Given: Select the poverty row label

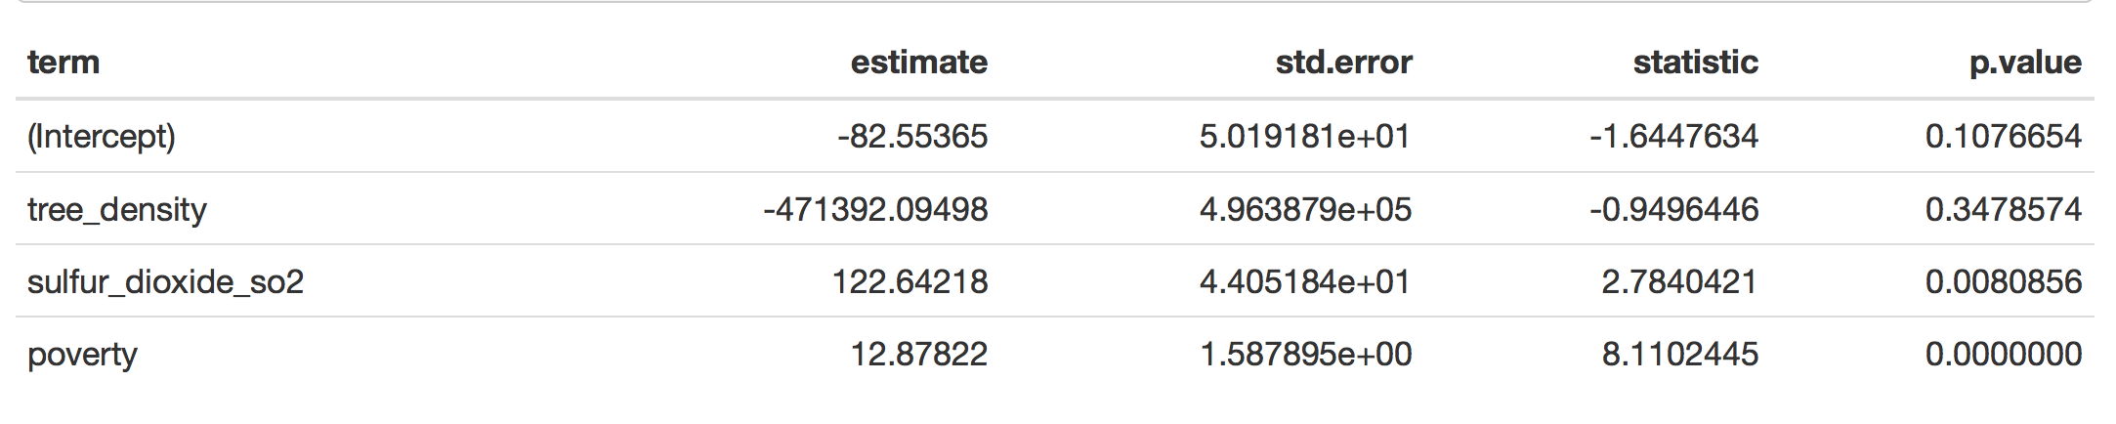Looking at the screenshot, I should [82, 355].
